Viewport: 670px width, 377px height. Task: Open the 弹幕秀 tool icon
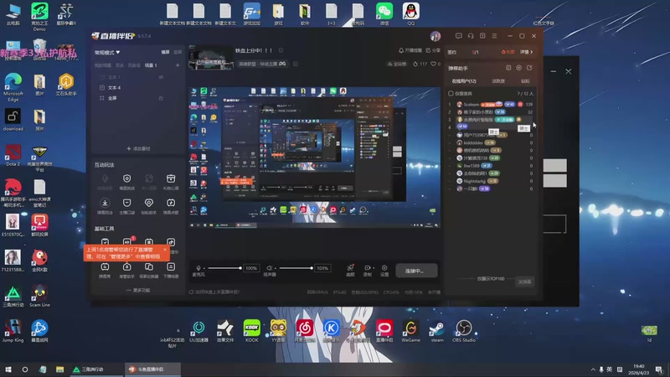click(105, 267)
